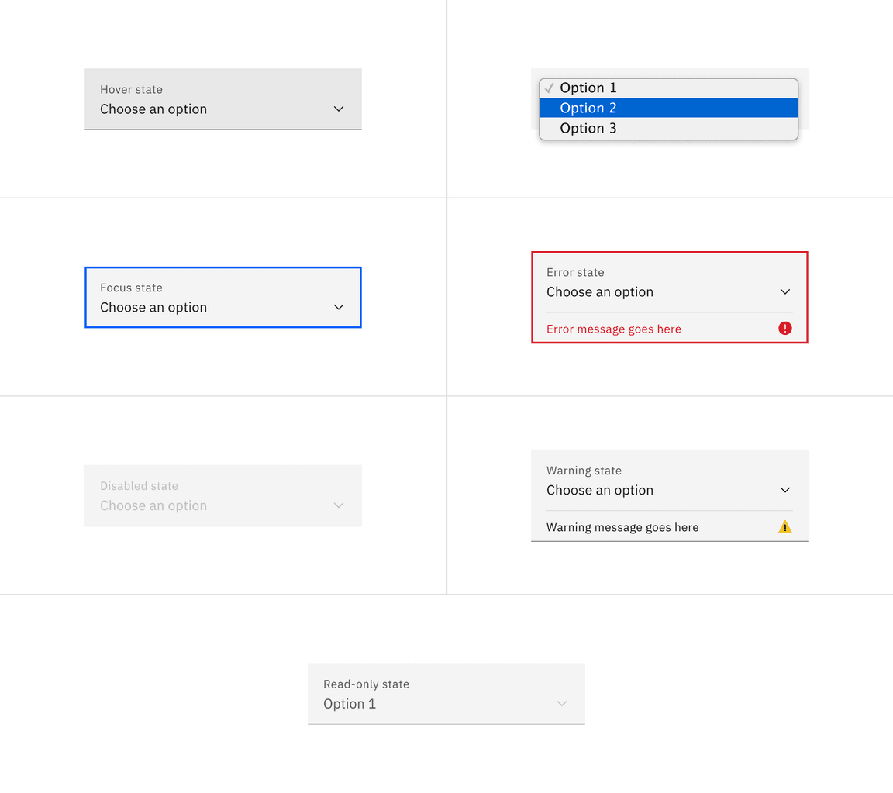The width and height of the screenshot is (893, 793).
Task: Click the checkmark beside Option 1
Action: (x=549, y=88)
